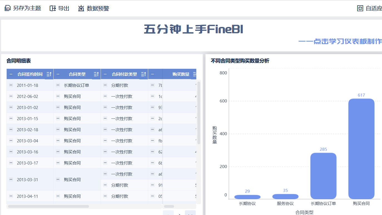Open the 数据预警 data alert tool
The height and width of the screenshot is (215, 382).
click(x=94, y=8)
